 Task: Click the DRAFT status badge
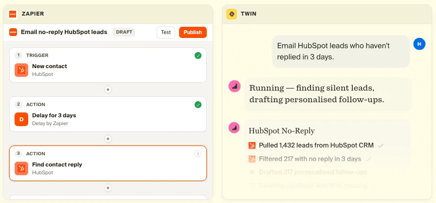124,32
